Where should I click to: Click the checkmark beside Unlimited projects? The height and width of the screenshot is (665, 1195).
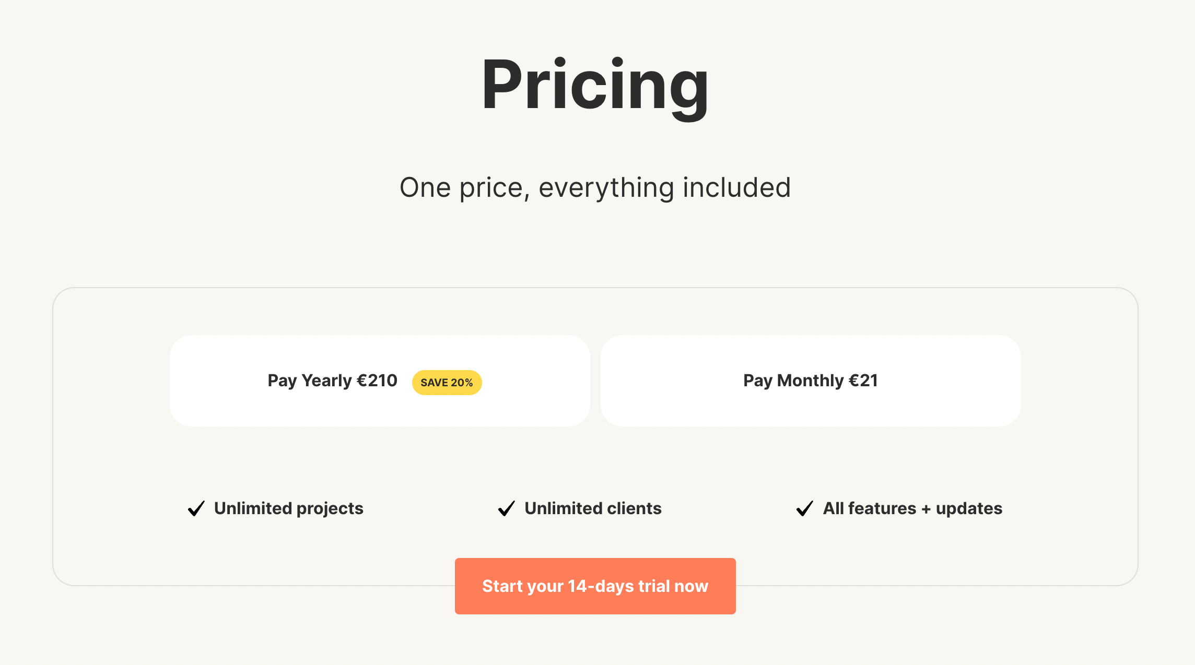[x=196, y=508]
